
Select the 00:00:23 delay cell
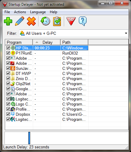(47, 48)
